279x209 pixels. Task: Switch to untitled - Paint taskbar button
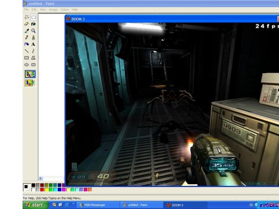[142, 205]
